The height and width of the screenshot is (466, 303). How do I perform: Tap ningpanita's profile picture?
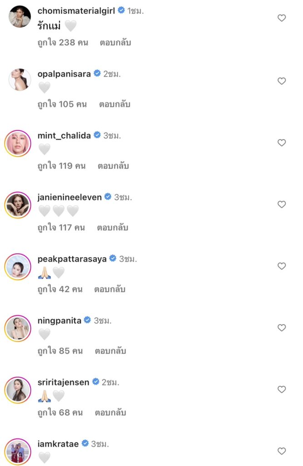coord(18,328)
